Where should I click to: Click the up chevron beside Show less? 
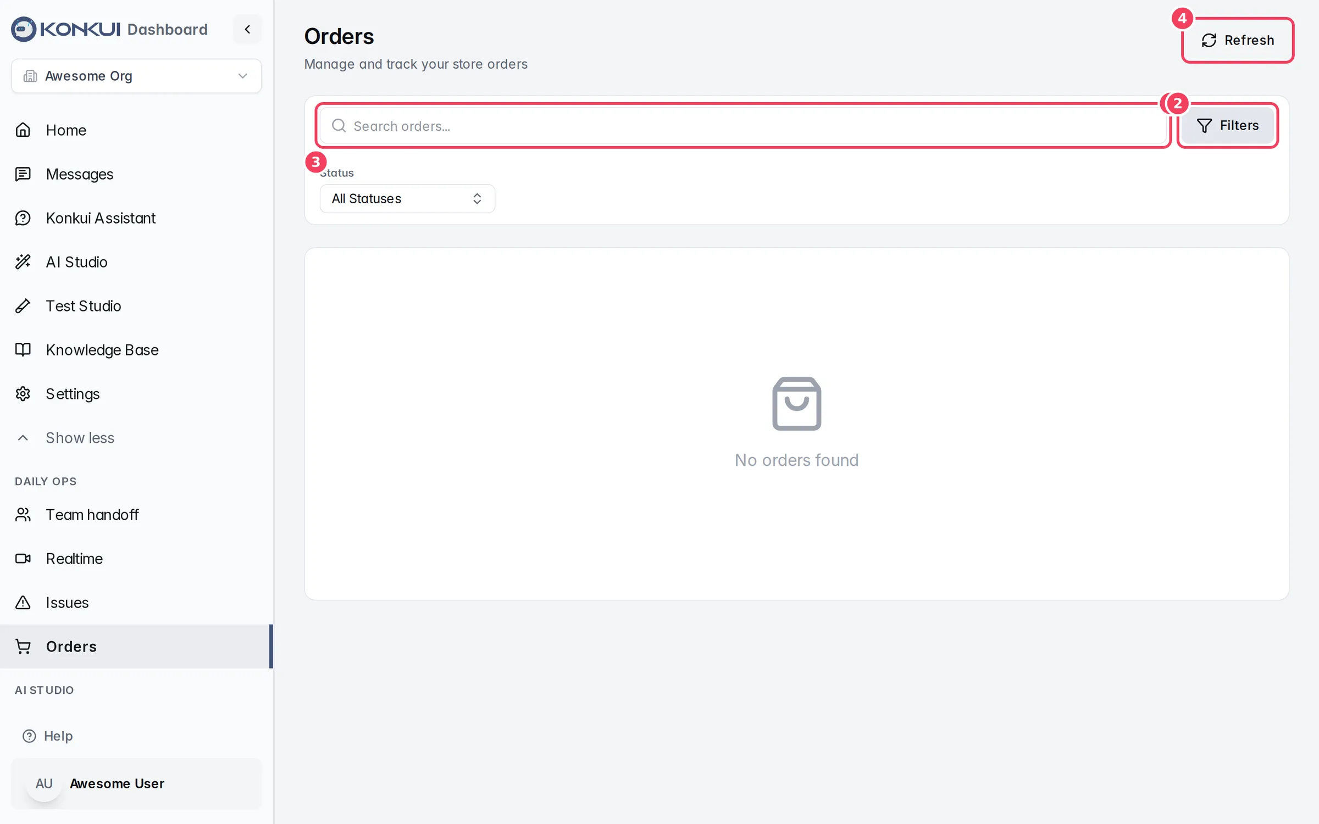click(23, 438)
